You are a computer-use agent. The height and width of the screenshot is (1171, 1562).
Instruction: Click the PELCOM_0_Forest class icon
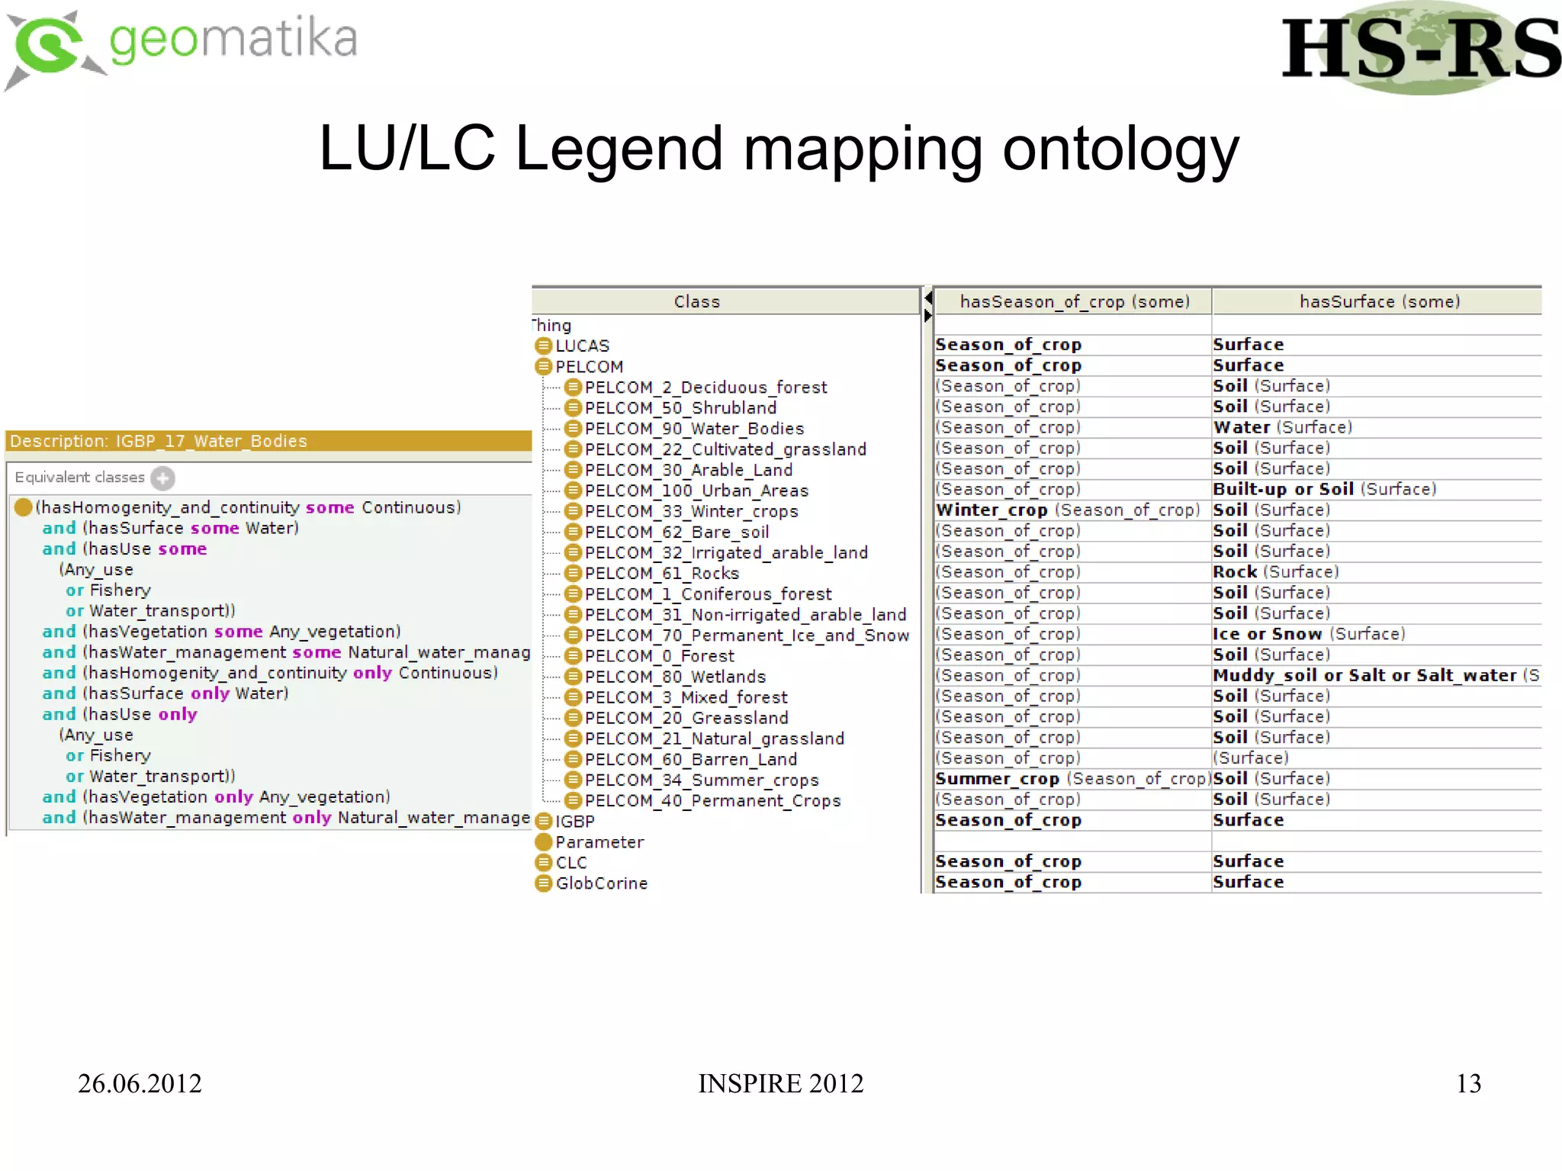pyautogui.click(x=573, y=655)
